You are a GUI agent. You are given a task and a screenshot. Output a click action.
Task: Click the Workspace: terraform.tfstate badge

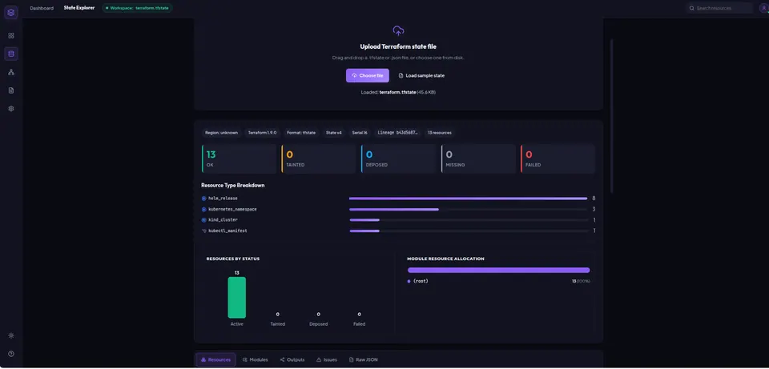[x=137, y=8]
